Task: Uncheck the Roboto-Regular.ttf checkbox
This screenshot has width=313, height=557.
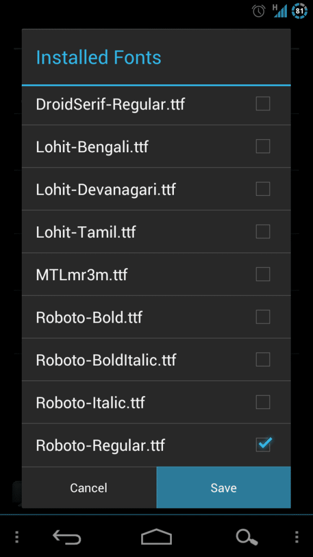Action: [x=263, y=445]
